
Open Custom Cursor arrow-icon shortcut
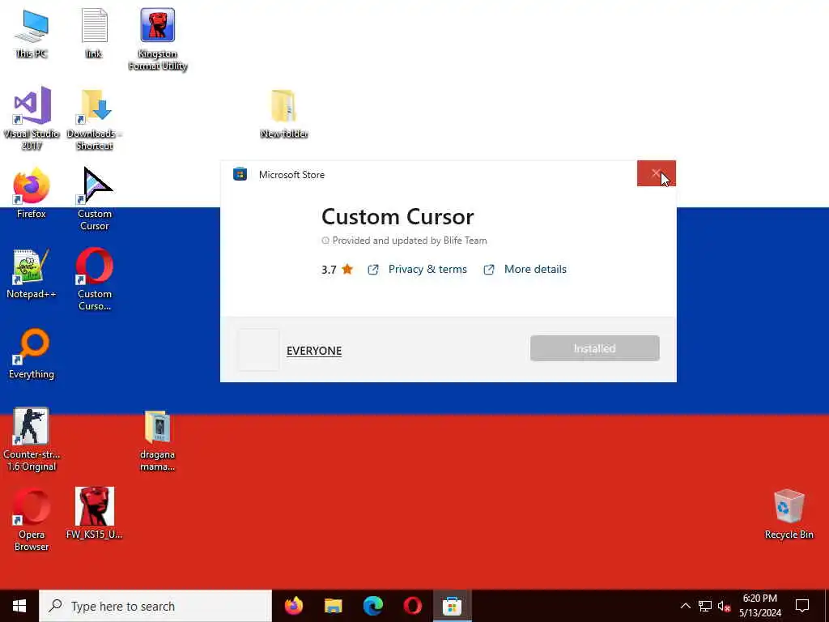pyautogui.click(x=94, y=199)
